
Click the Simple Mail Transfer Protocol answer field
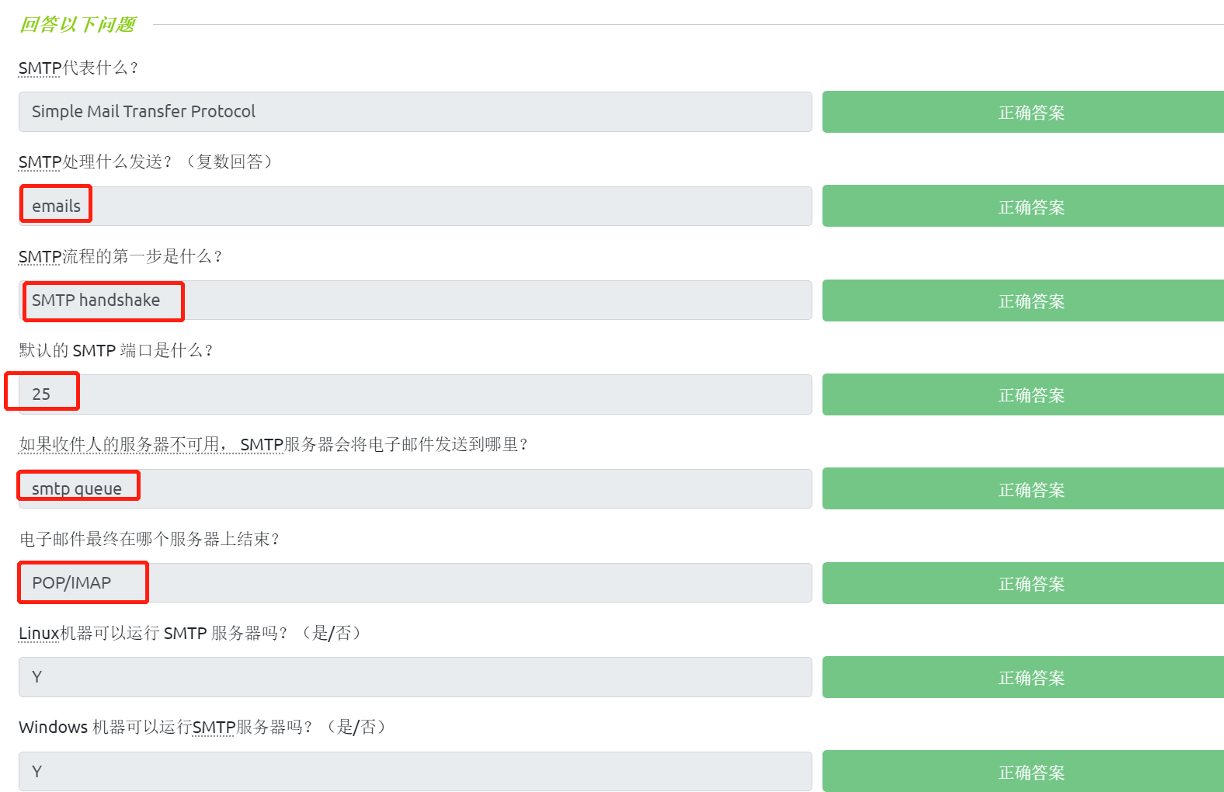pos(416,112)
